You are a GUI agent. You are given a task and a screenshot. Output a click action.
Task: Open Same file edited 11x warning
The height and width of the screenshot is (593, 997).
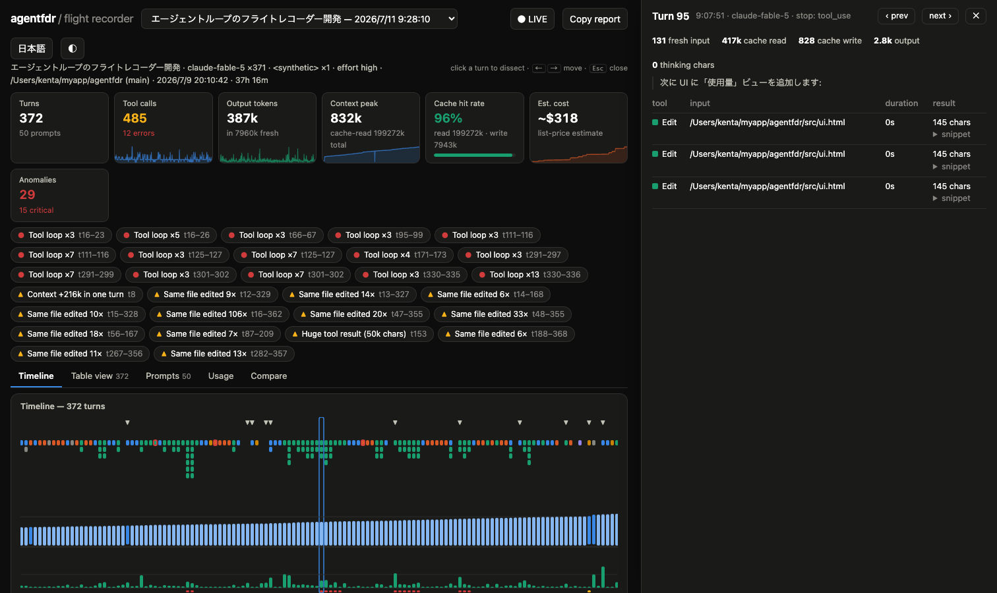tap(80, 354)
